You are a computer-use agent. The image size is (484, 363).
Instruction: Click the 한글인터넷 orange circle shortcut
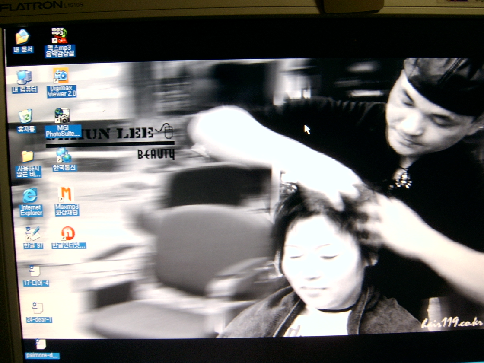68,234
